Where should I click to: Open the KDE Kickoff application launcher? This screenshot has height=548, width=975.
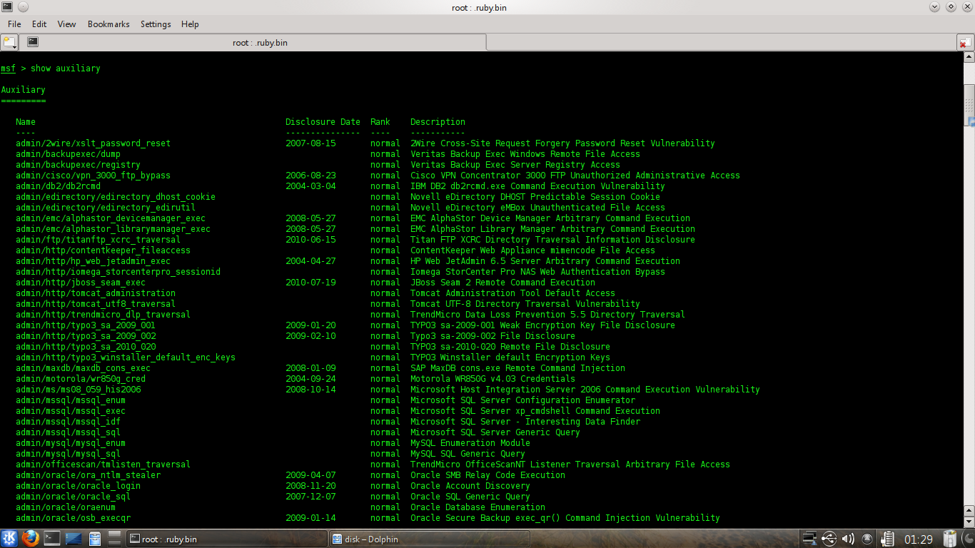point(9,539)
